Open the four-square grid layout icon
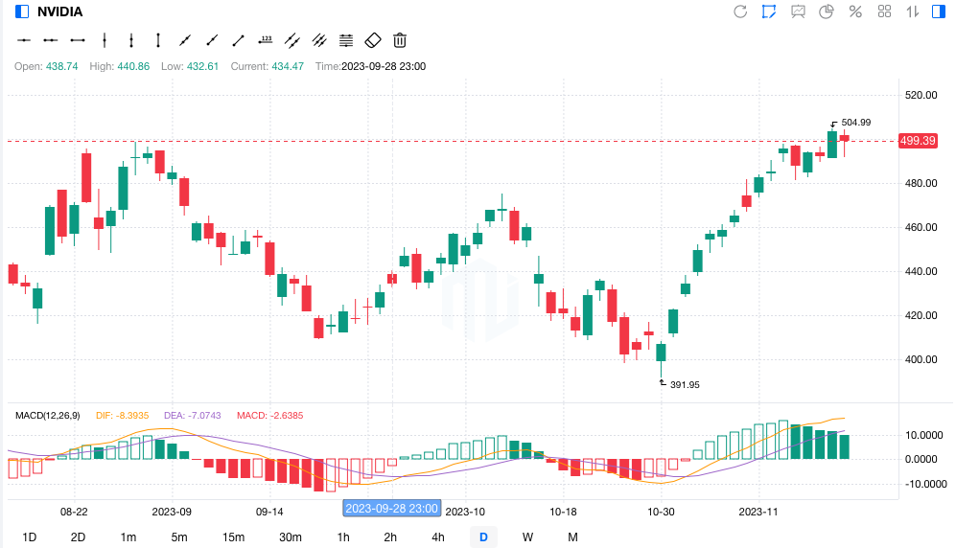 (x=884, y=11)
